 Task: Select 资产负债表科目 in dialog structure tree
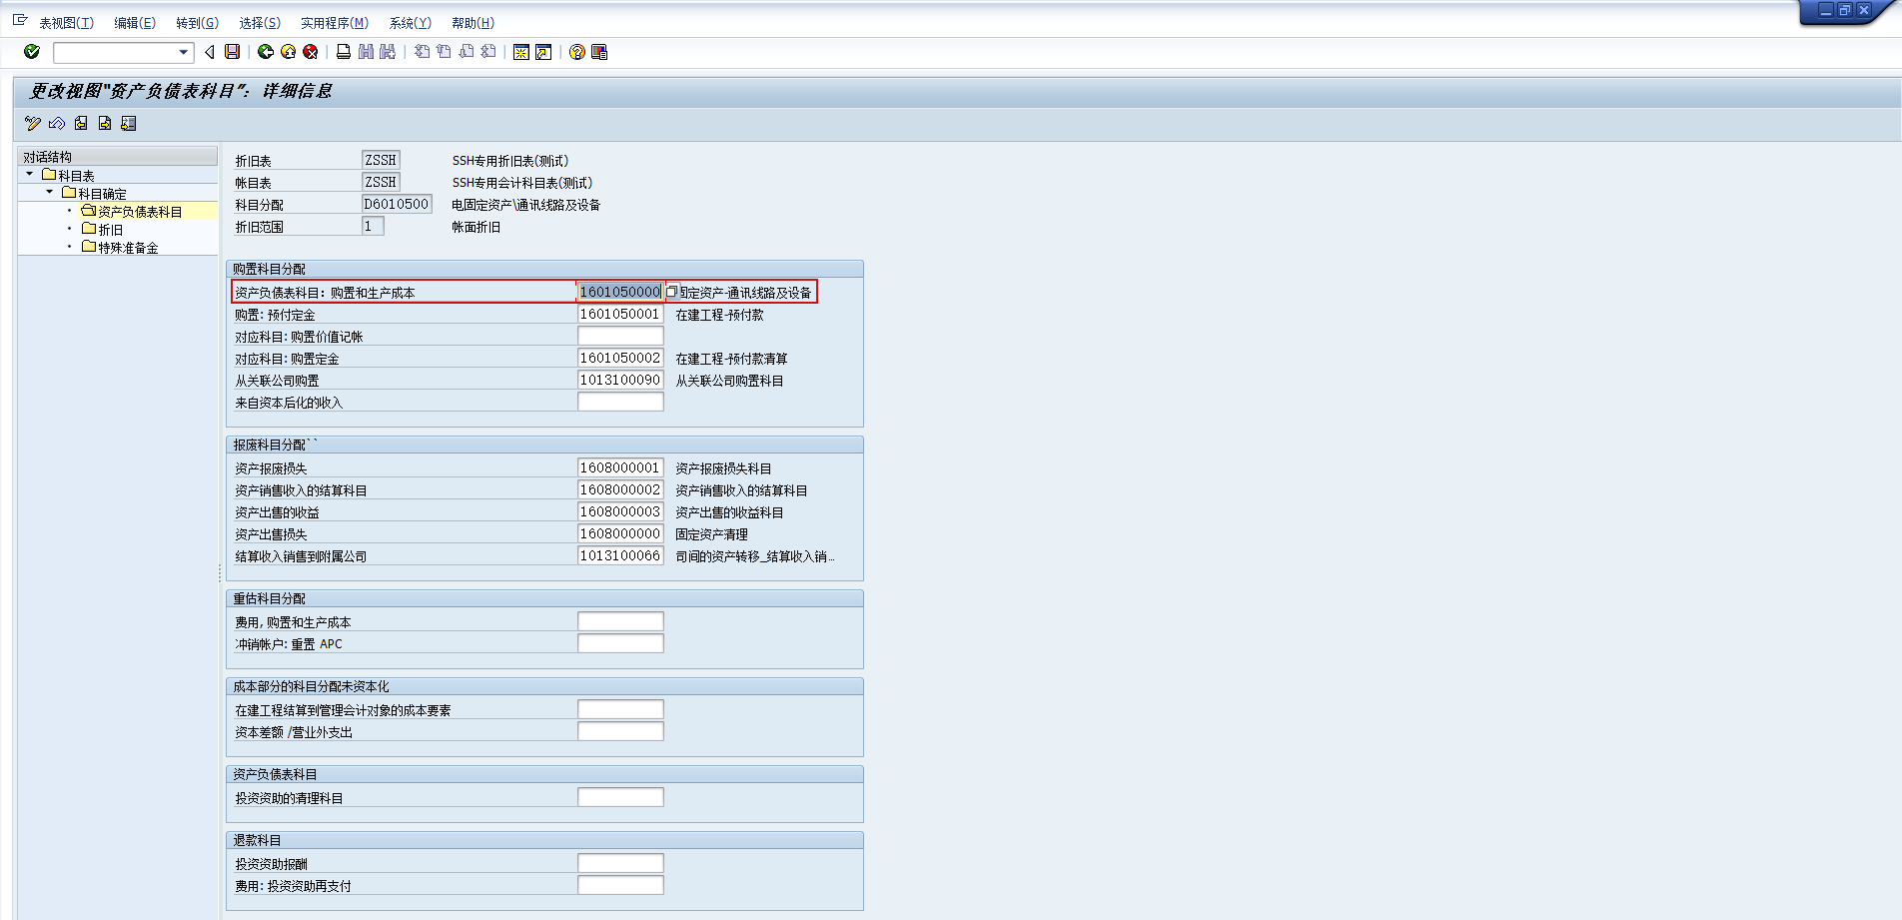tap(140, 212)
